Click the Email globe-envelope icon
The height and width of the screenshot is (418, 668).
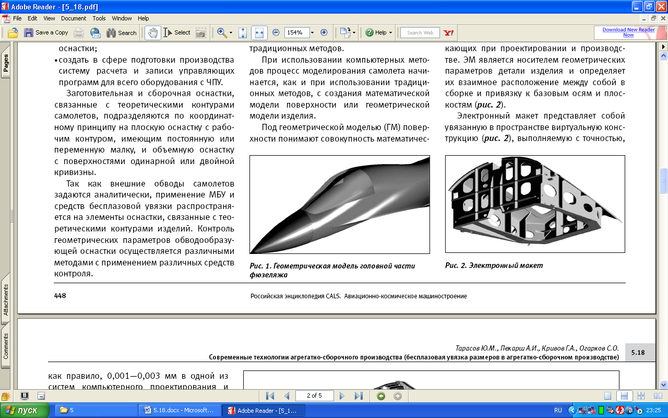pos(95,32)
